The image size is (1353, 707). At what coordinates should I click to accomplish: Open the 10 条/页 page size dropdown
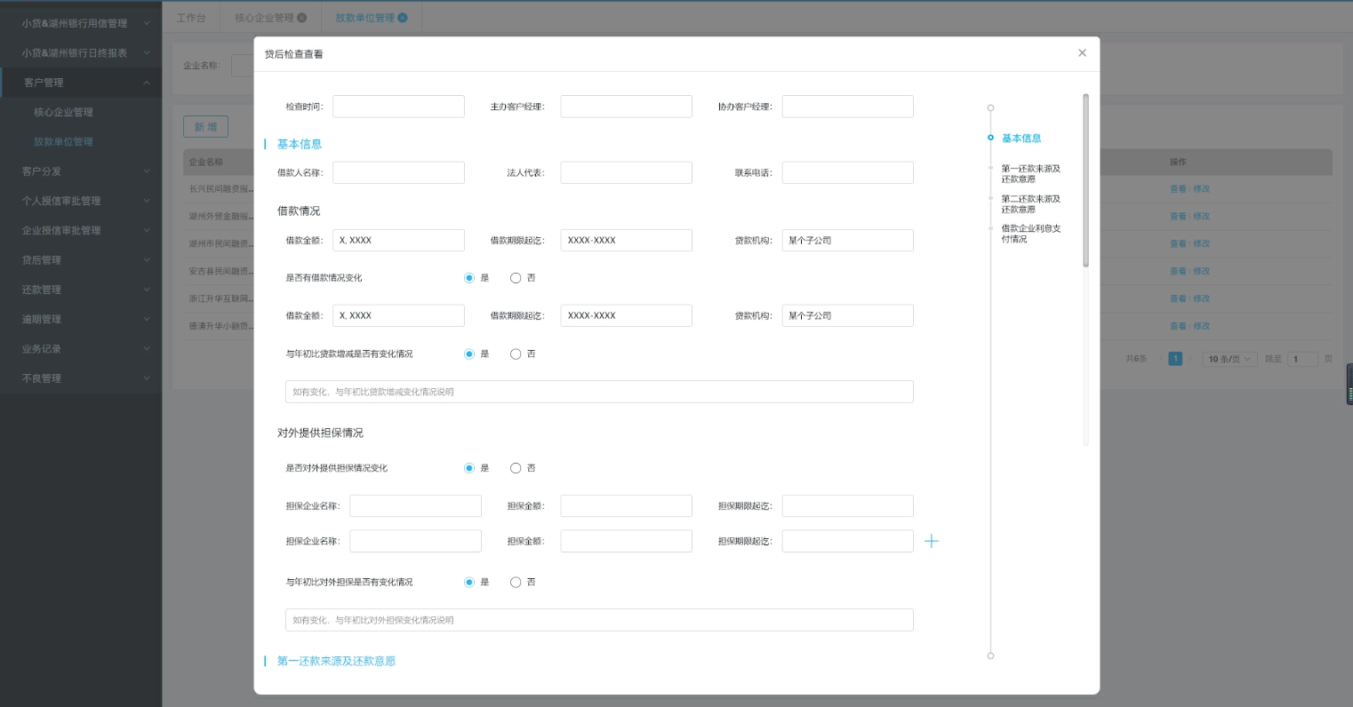click(1229, 359)
